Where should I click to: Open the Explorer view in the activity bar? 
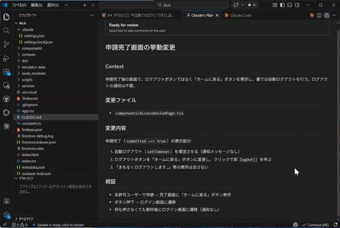[x=6, y=17]
